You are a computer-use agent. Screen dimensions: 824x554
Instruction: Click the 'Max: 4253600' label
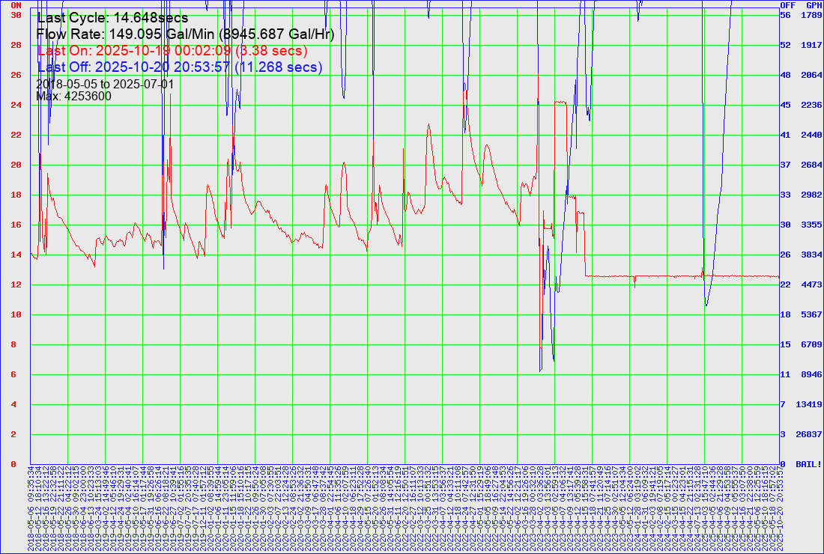74,96
